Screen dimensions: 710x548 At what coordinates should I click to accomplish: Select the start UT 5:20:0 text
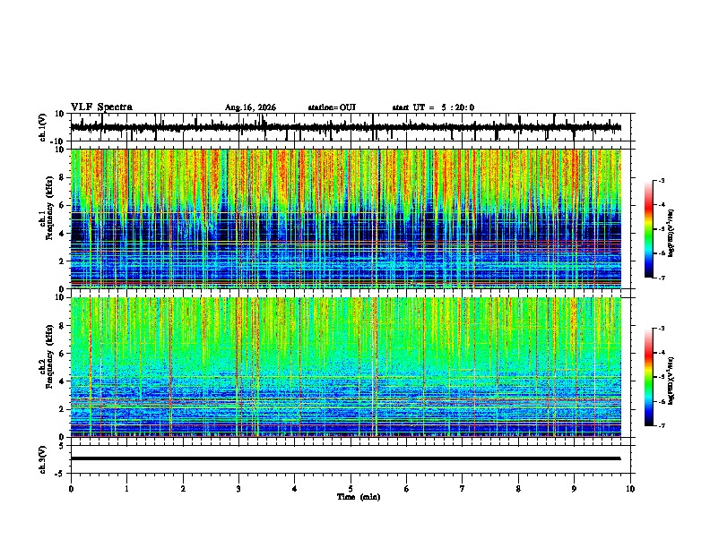pos(433,107)
